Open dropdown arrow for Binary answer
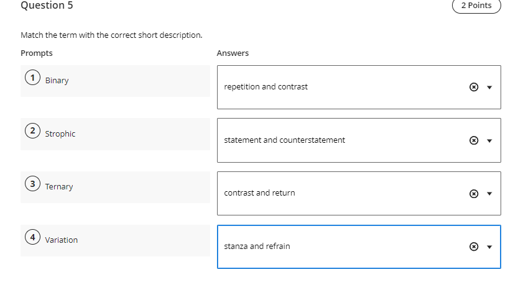513x285 pixels. click(x=489, y=88)
